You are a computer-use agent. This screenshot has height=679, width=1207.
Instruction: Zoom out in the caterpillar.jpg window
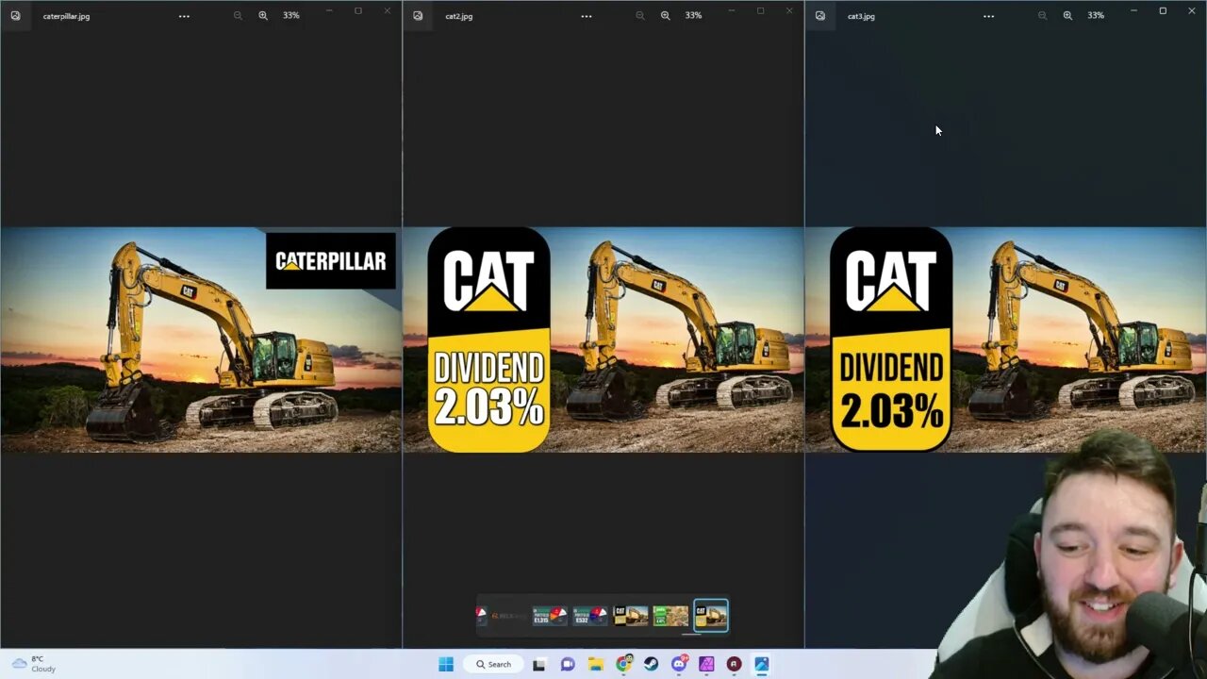(x=238, y=15)
